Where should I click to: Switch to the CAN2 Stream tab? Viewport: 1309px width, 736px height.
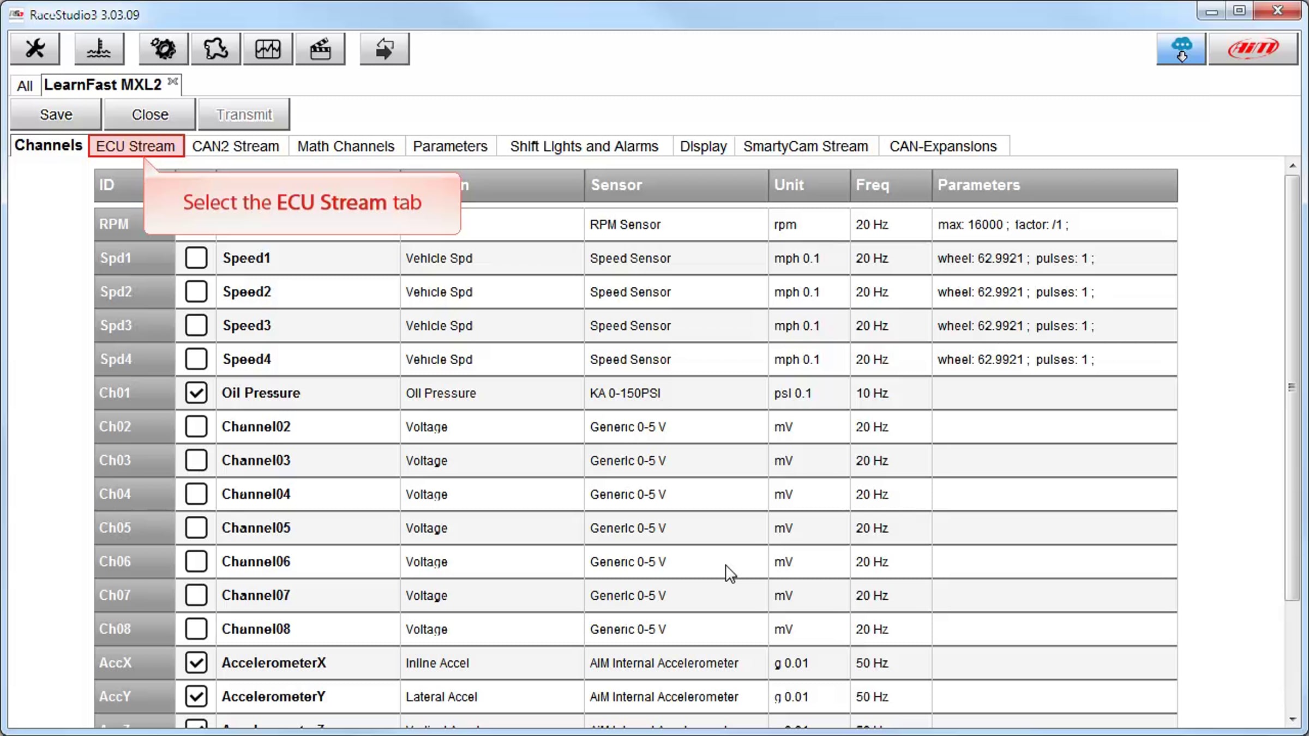[236, 146]
